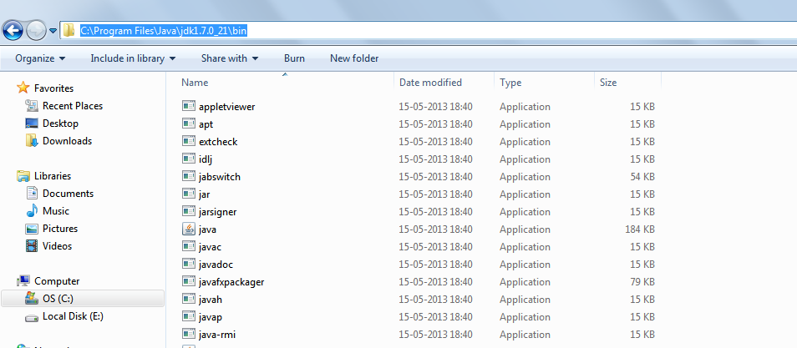Click the OS (C:) drive icon

click(x=32, y=298)
